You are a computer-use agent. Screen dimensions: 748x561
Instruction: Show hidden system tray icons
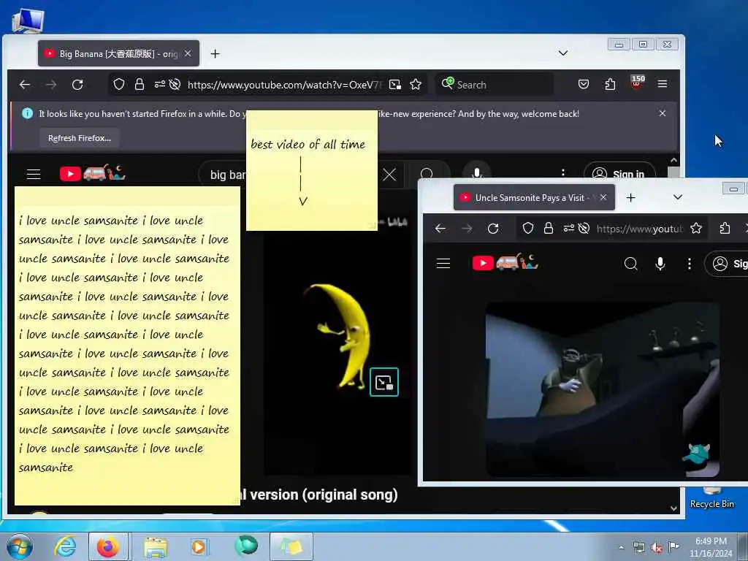tap(621, 547)
